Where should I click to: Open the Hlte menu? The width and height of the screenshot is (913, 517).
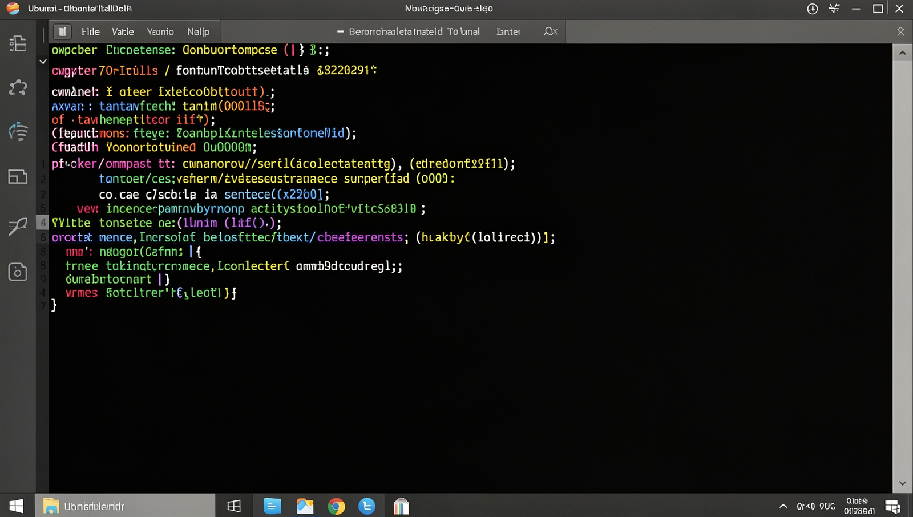click(90, 31)
